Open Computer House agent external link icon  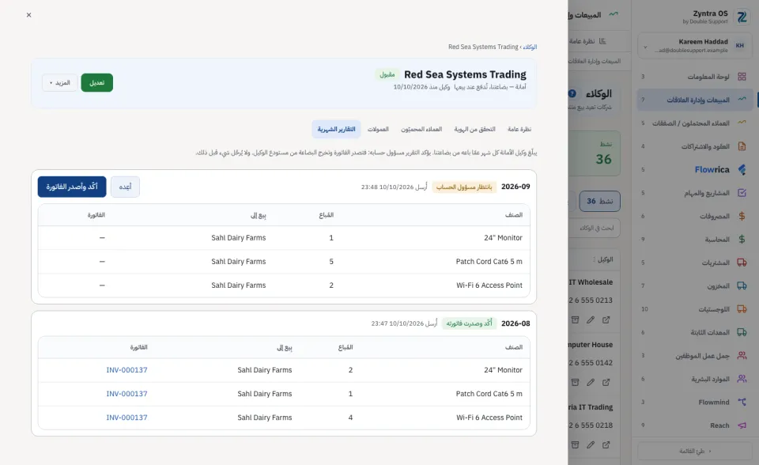point(606,382)
